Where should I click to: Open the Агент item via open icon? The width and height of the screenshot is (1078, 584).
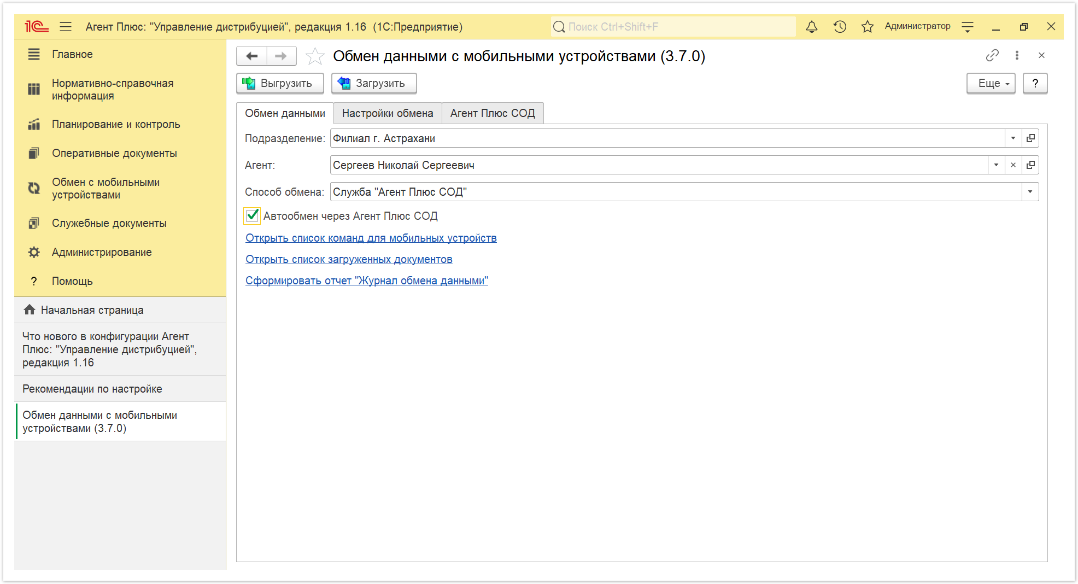[1030, 165]
